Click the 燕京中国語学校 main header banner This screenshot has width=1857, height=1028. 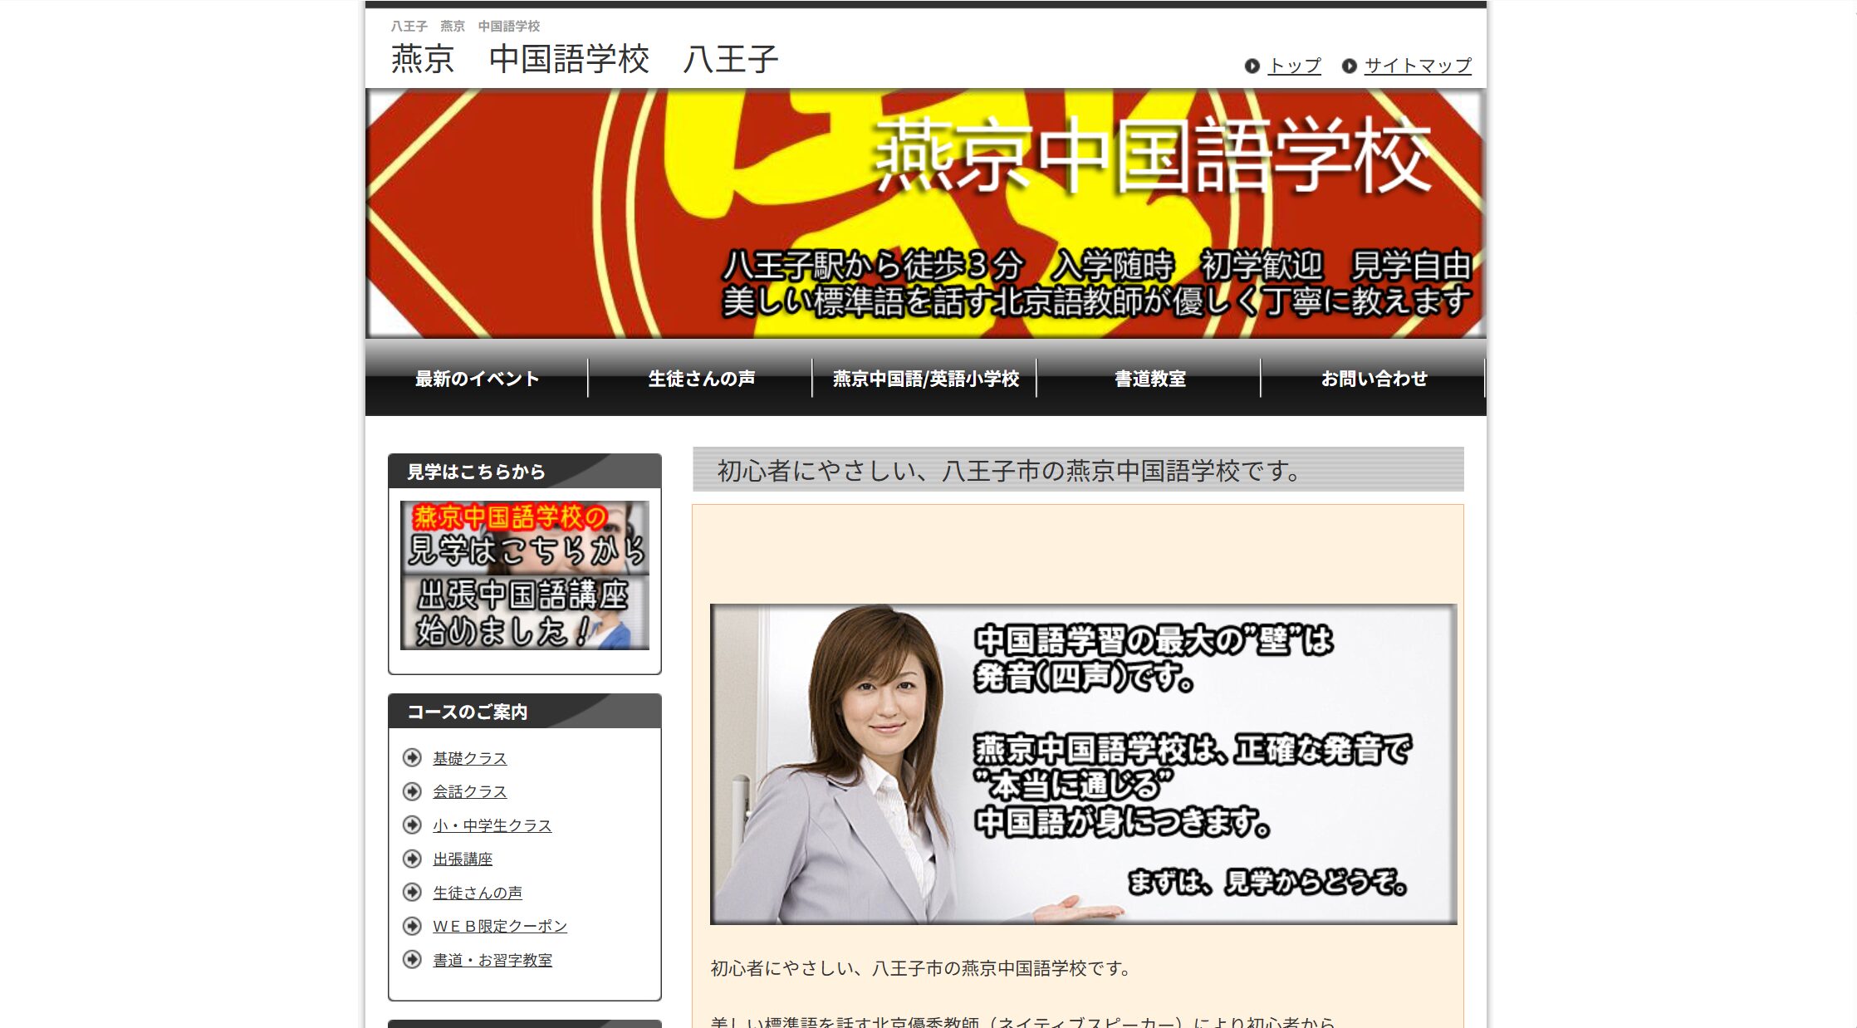[925, 213]
